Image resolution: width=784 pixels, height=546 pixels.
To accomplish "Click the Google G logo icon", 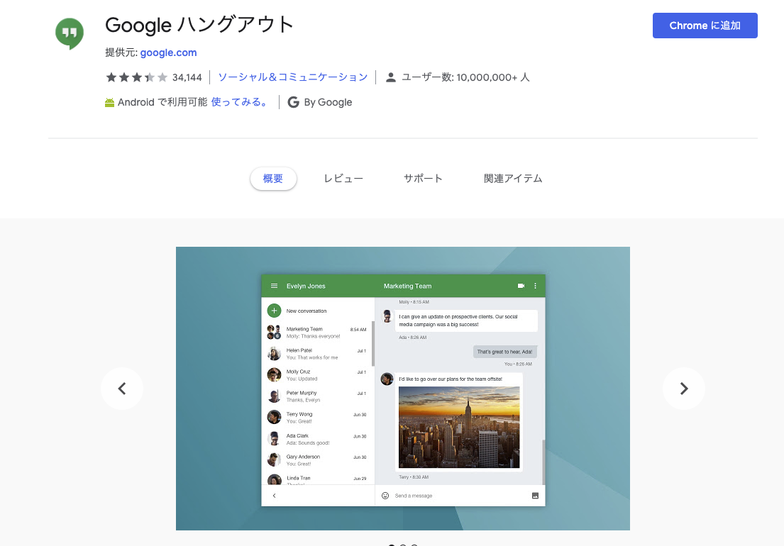I will (x=294, y=102).
